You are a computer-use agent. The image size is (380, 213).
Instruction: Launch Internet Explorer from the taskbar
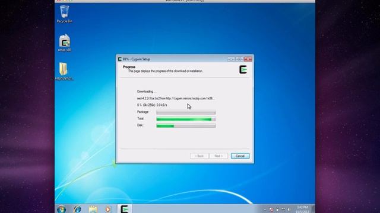pos(77,209)
